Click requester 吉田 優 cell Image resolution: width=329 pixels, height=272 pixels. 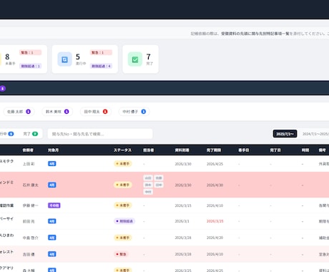(29, 254)
